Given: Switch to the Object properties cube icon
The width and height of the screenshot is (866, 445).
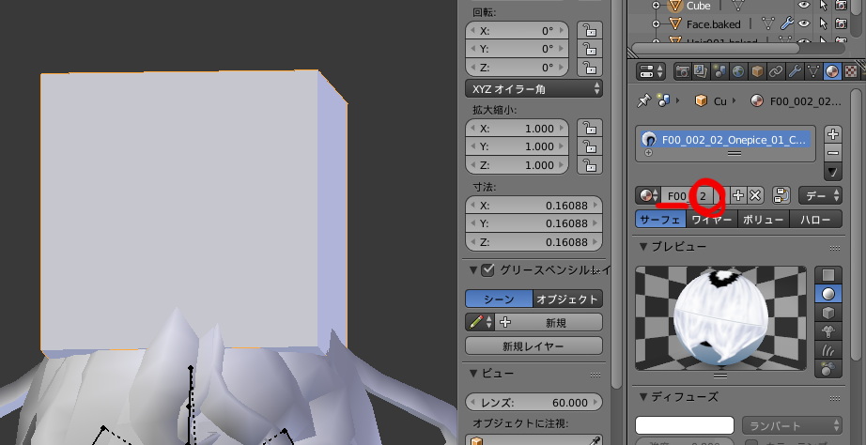Looking at the screenshot, I should (x=757, y=72).
